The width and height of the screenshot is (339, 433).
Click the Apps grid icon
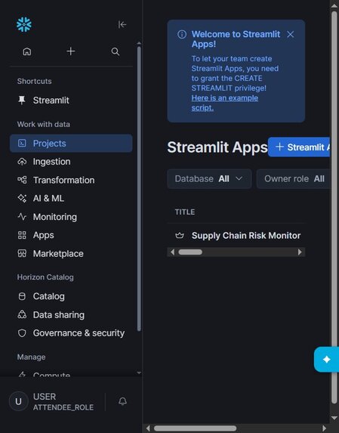tap(22, 235)
